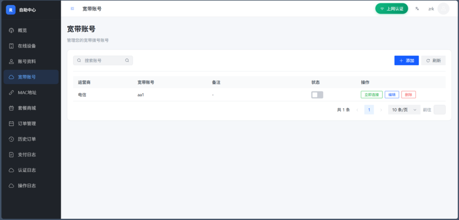Click the aa1 account cell
The height and width of the screenshot is (220, 459).
(x=141, y=95)
